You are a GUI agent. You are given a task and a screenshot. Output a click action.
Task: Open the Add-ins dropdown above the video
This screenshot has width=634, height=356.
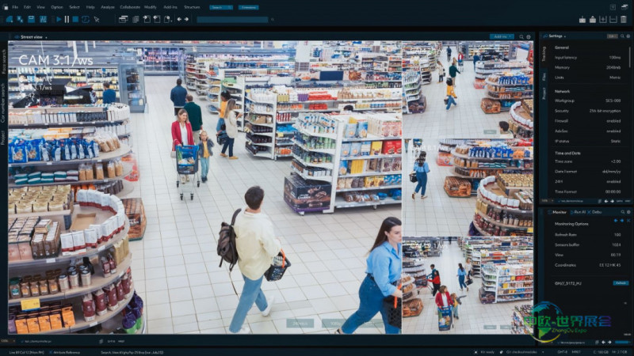pyautogui.click(x=501, y=36)
